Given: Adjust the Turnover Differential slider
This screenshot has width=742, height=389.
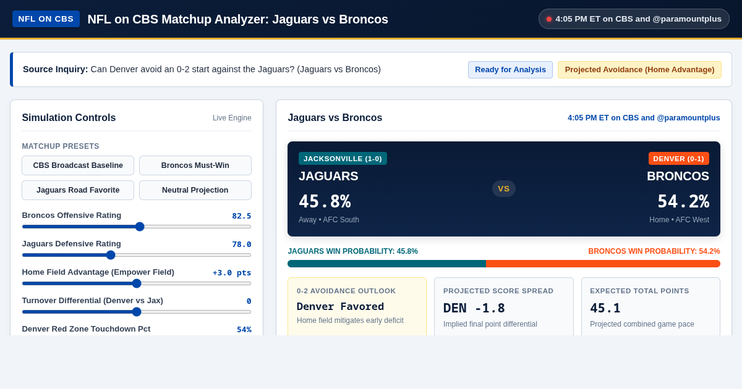Looking at the screenshot, I should pyautogui.click(x=137, y=312).
